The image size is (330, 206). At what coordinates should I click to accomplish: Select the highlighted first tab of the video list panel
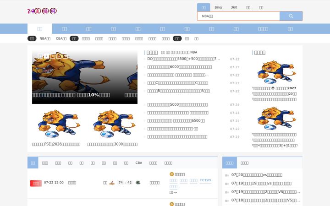pos(230,163)
